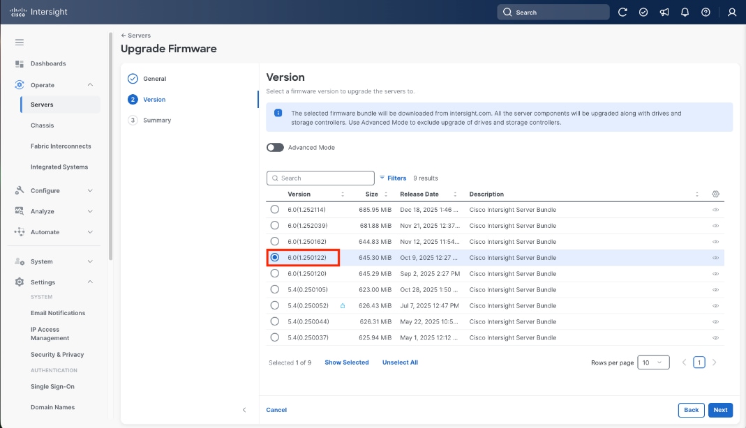This screenshot has width=746, height=428.
Task: Click the lock icon next to 5.4(0.250052)
Action: (343, 305)
